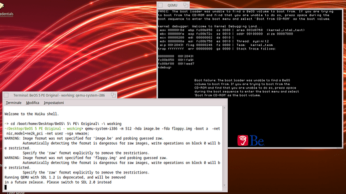Click the WARNING line about 'floppy.img'
Viewport: 346px width, 194px height.
(x=86, y=158)
